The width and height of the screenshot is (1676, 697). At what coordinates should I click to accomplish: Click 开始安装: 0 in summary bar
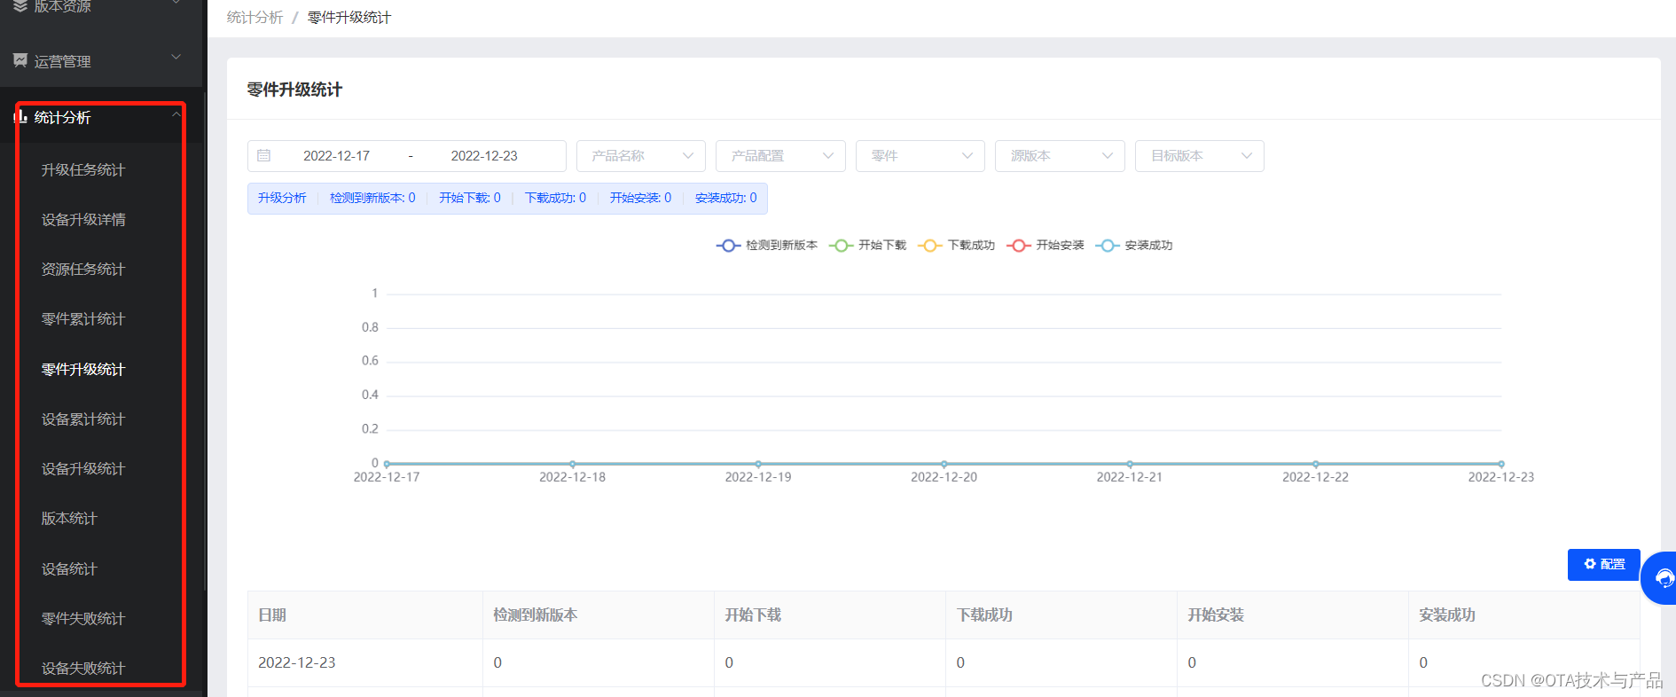point(640,199)
